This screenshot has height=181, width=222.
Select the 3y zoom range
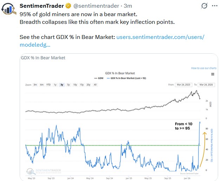62,85
